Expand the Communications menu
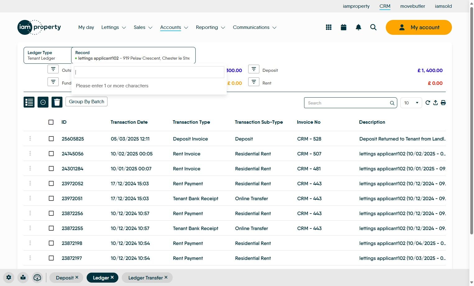 255,27
